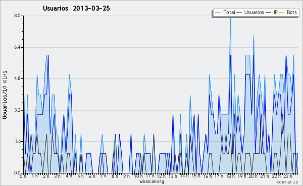The height and width of the screenshot is (186, 303).
Task: Click the x-axis label '2 h'
Action: [x=46, y=176]
